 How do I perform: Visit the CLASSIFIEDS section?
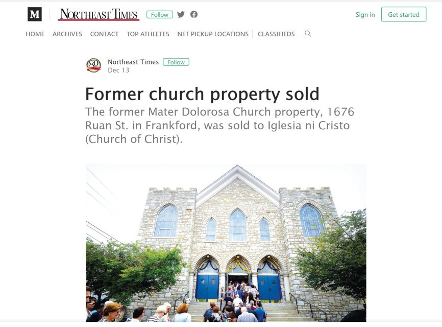(x=276, y=34)
